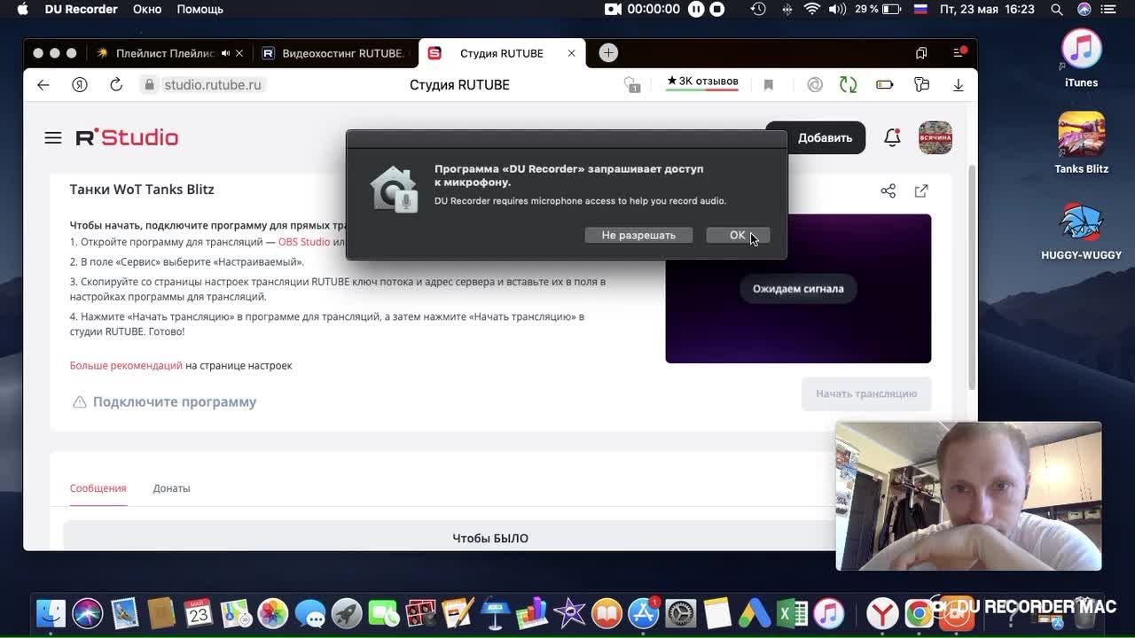Switch to the Сообщения tab
Viewport: 1135px width, 638px height.
(98, 488)
